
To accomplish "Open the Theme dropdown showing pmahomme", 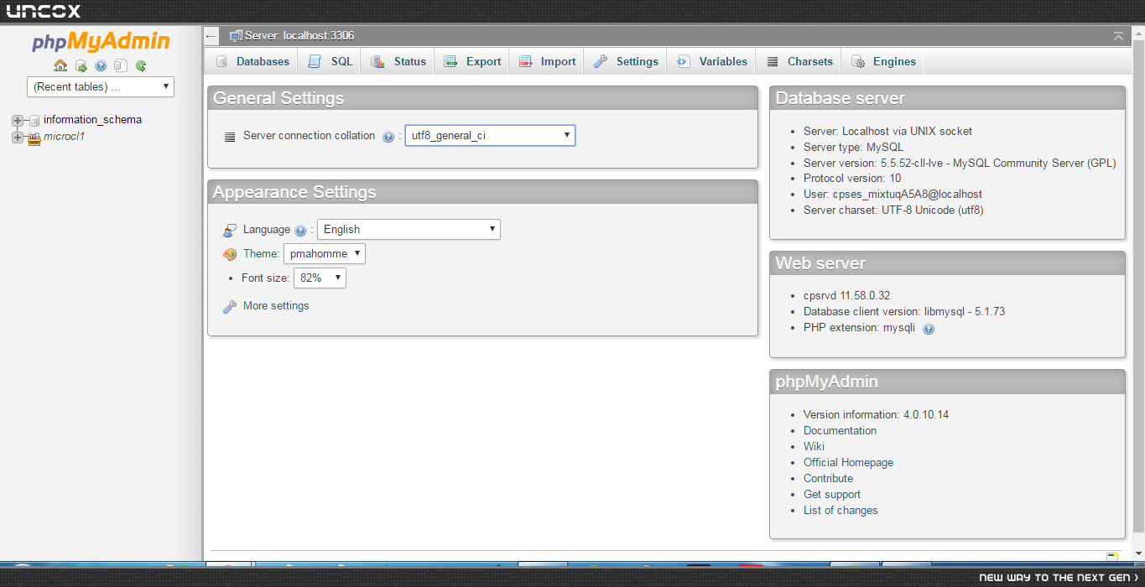I will pos(325,253).
